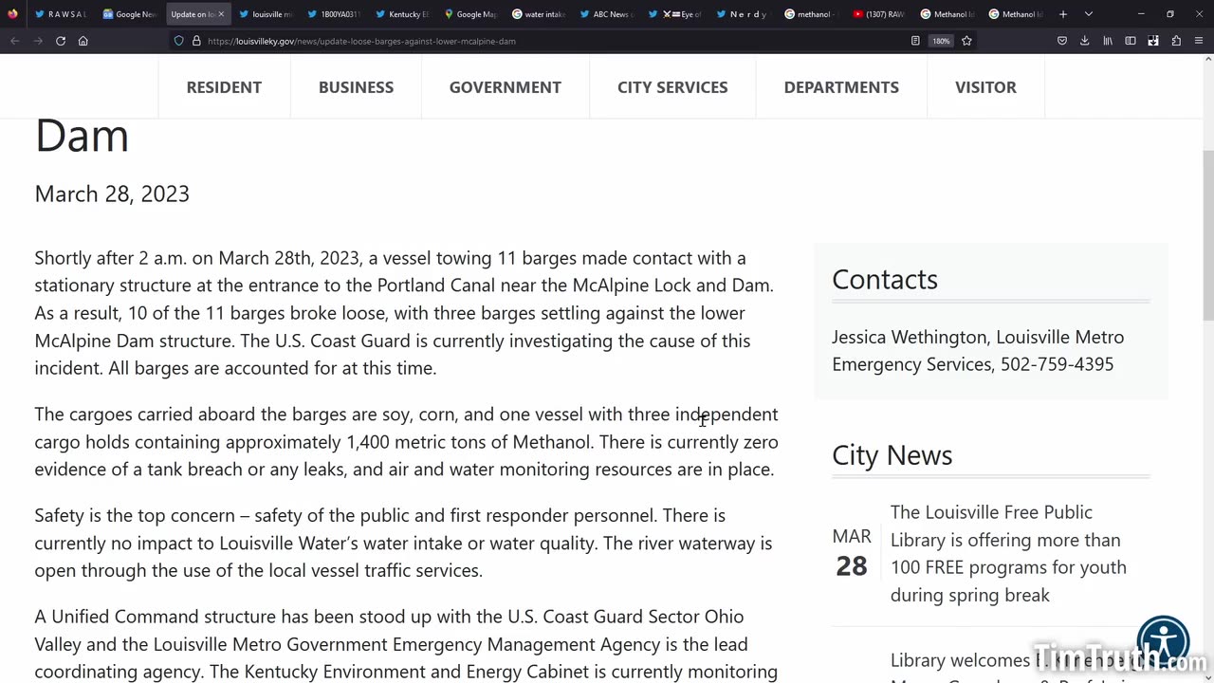1214x683 pixels.
Task: View site security padlock info
Action: coord(196,41)
